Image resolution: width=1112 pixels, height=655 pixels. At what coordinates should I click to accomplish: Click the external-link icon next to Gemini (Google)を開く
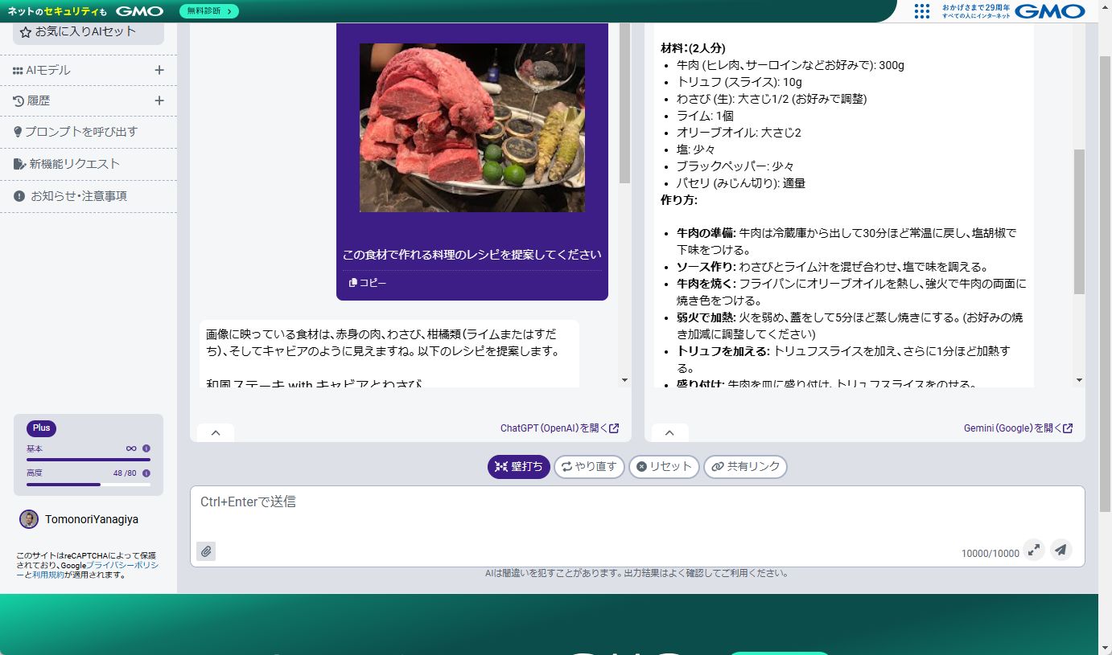tap(1069, 428)
